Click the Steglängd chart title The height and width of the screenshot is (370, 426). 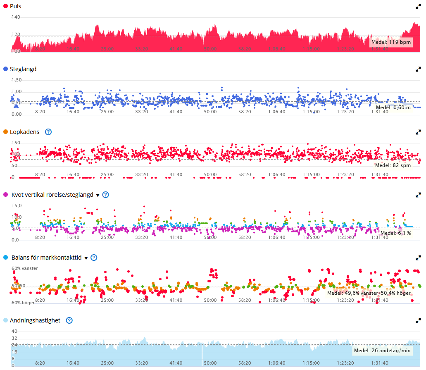point(23,69)
